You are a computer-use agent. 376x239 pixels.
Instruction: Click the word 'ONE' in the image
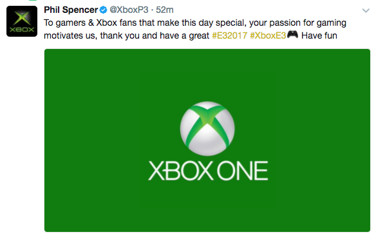pos(242,171)
